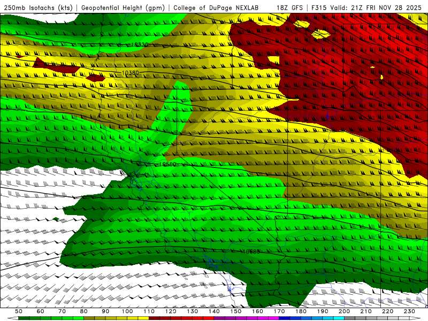Click the 10380 height contour label

click(130, 73)
